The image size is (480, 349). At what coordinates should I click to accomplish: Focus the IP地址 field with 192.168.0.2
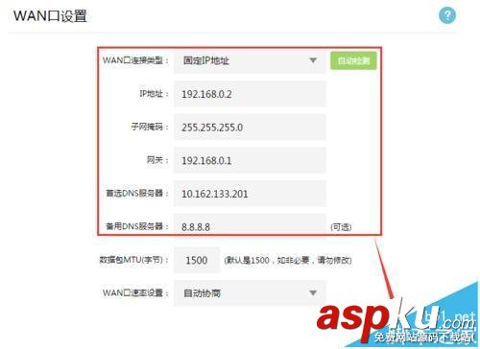point(250,94)
